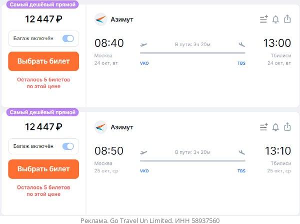Click second ticket's cheapest direct badge
Image resolution: width=300 pixels, height=224 pixels.
pyautogui.click(x=43, y=112)
